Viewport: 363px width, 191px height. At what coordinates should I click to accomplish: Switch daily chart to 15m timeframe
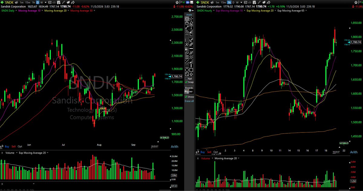[x=28, y=2]
